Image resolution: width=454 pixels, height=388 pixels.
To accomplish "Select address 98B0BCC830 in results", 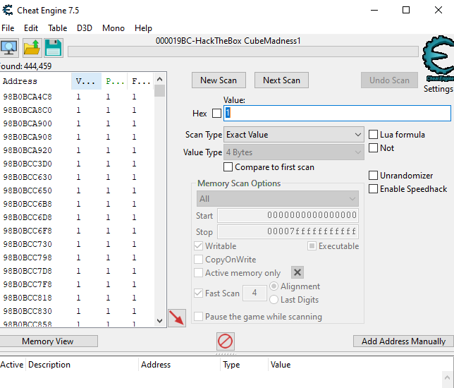I will 27,311.
